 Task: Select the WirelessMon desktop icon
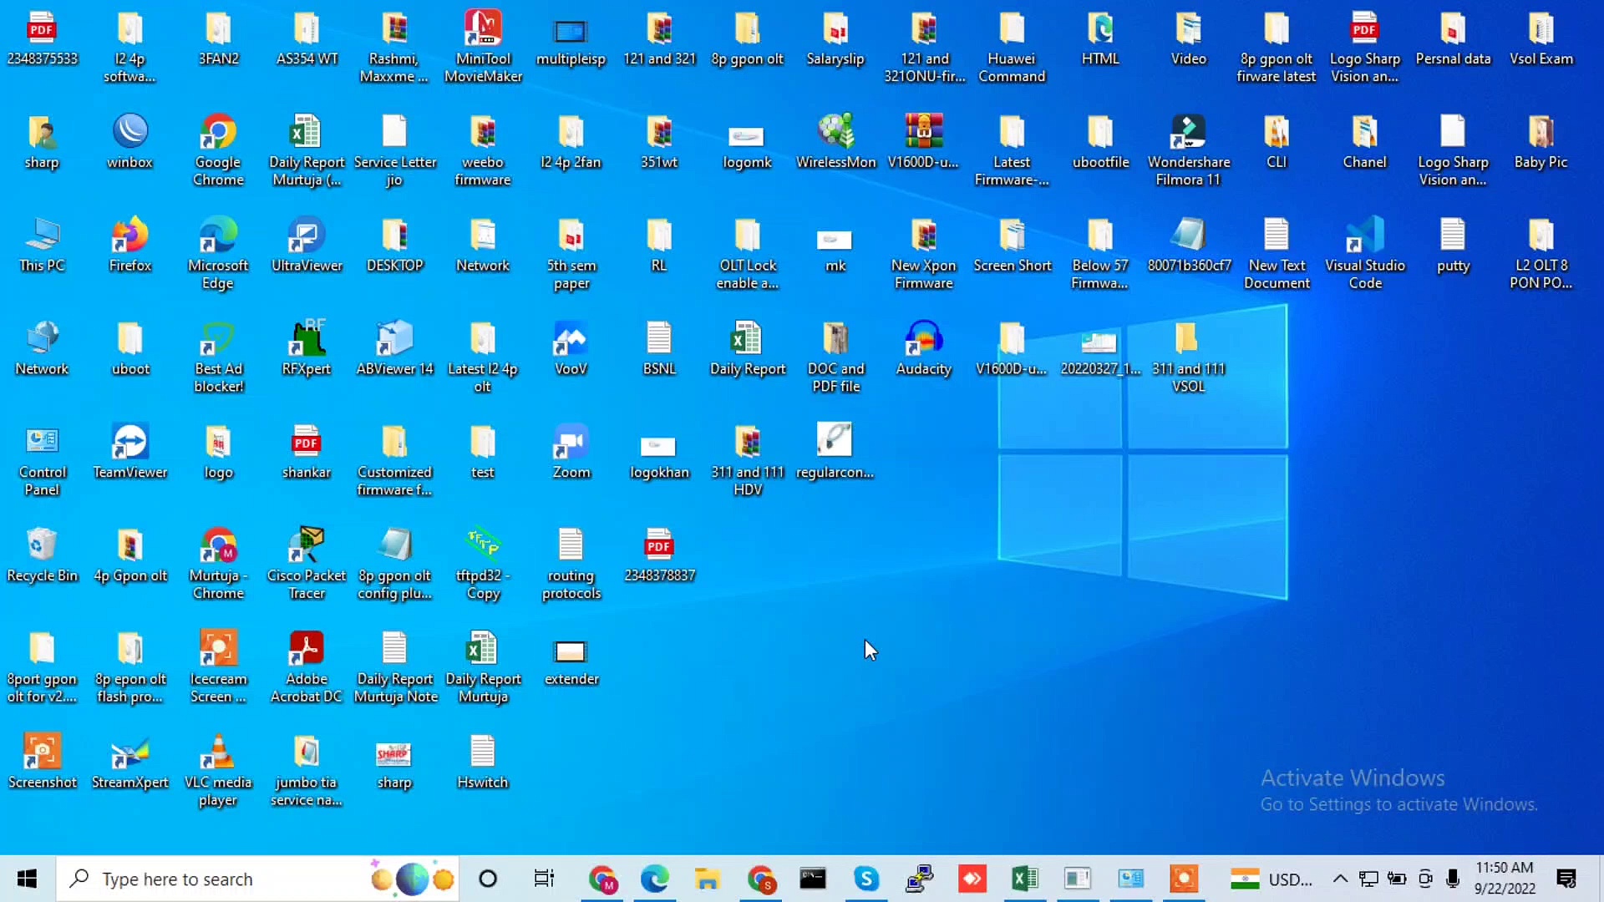coord(835,134)
